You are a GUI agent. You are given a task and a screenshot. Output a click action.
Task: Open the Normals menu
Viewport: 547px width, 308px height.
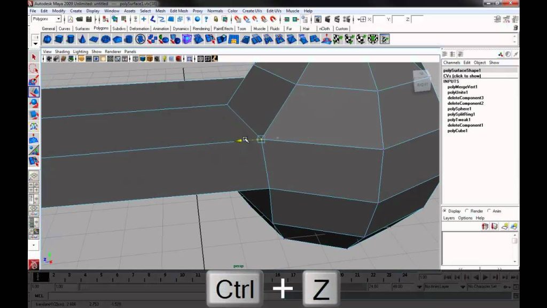(x=215, y=11)
